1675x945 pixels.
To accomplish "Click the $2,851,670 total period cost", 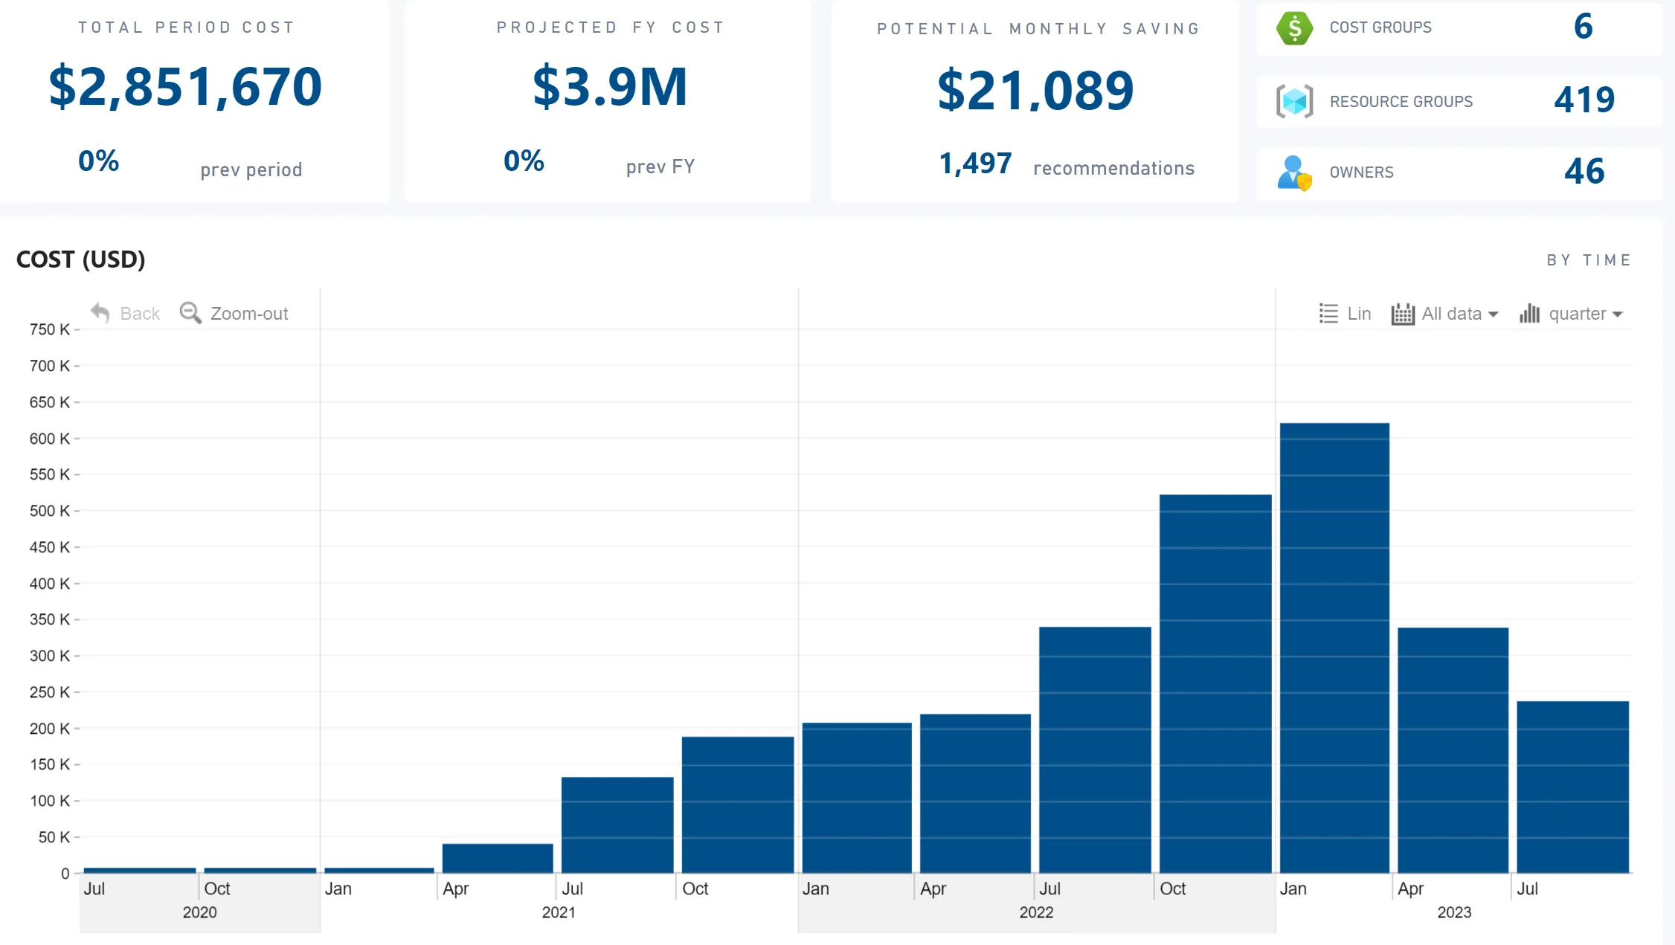I will click(186, 87).
